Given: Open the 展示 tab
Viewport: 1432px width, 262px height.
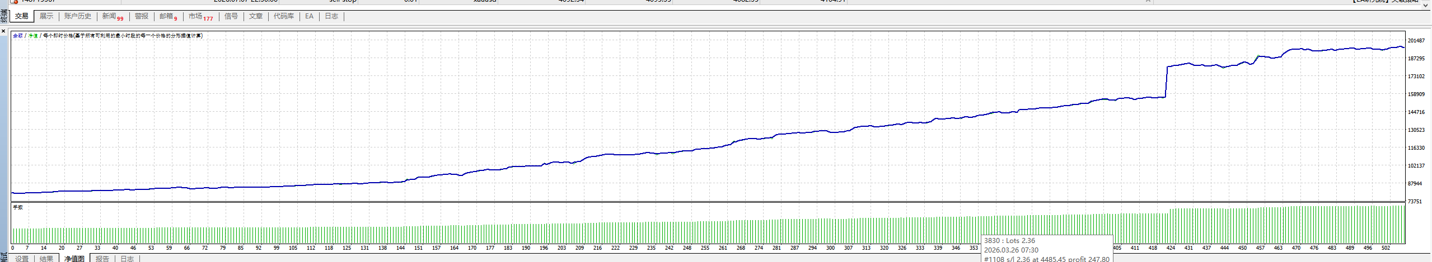Looking at the screenshot, I should pyautogui.click(x=46, y=16).
